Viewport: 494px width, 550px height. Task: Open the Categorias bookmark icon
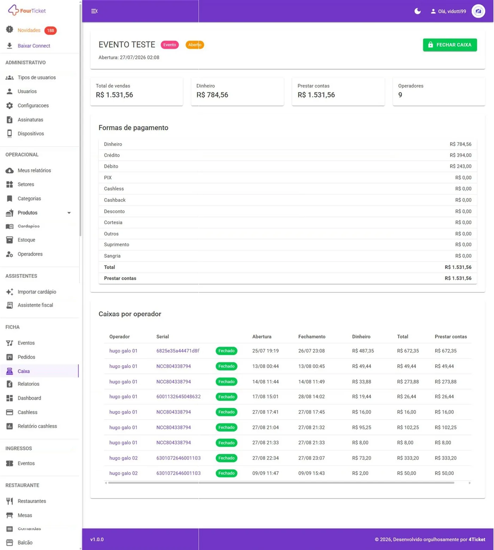coord(10,198)
